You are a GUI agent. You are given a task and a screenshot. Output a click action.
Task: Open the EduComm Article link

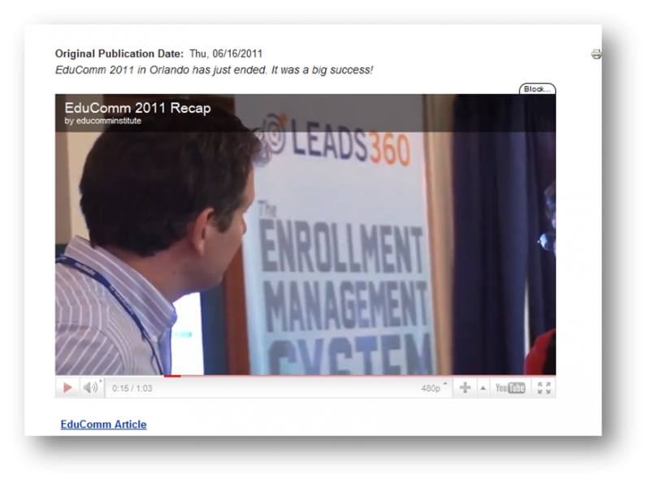point(103,424)
